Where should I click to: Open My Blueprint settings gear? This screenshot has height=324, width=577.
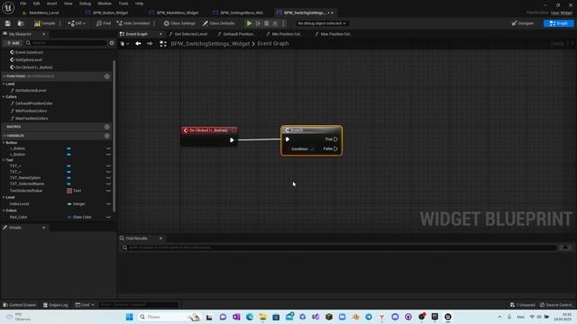[x=112, y=42]
